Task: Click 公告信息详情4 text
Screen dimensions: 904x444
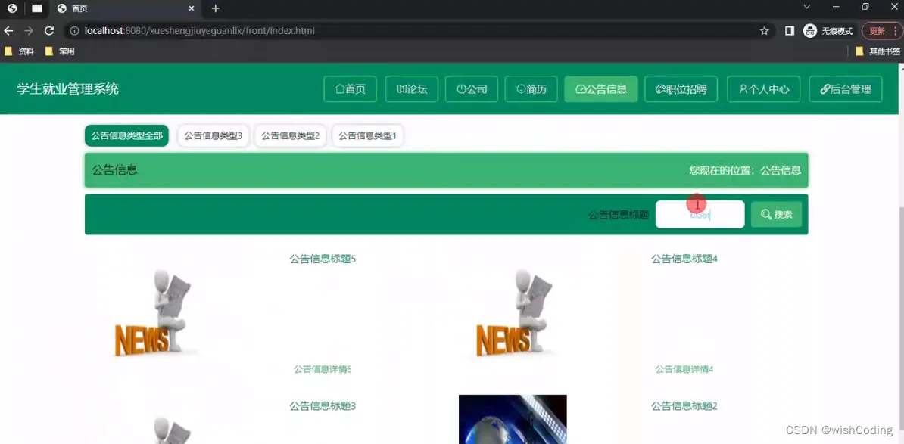Action: [684, 369]
